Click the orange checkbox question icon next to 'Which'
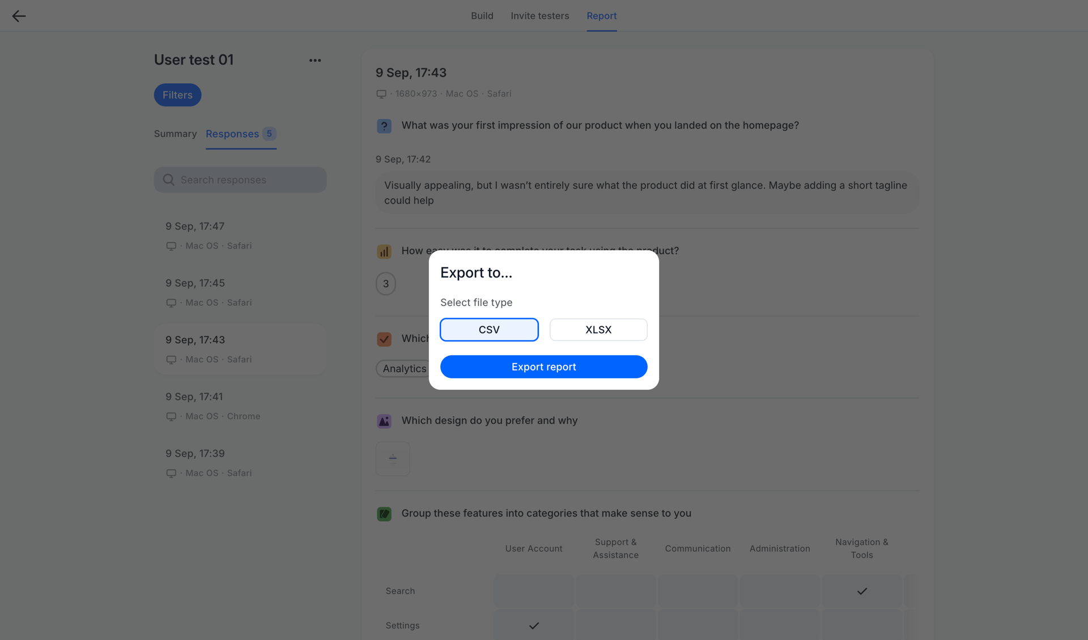 (384, 339)
